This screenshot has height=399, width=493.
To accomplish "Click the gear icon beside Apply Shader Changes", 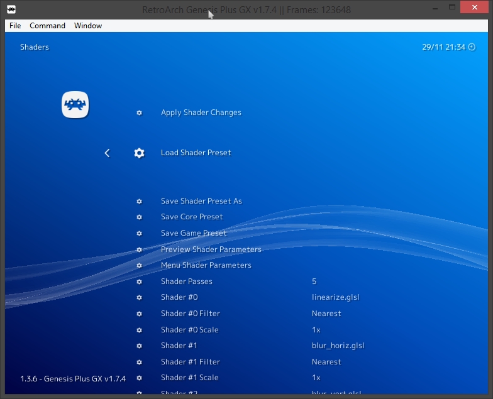I will pyautogui.click(x=140, y=113).
